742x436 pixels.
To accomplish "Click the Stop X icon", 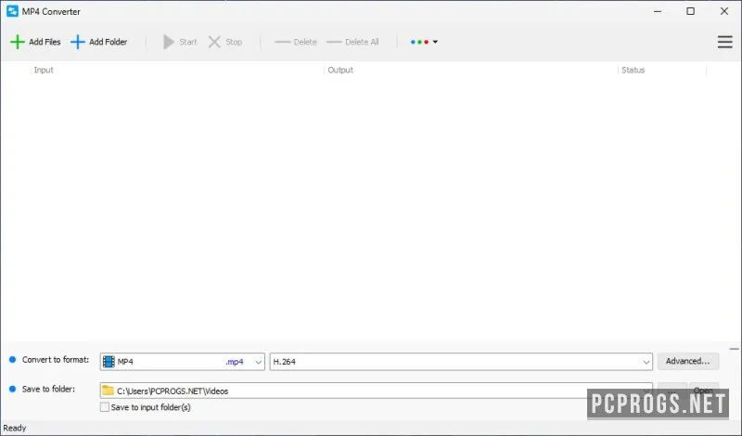I will pos(214,42).
